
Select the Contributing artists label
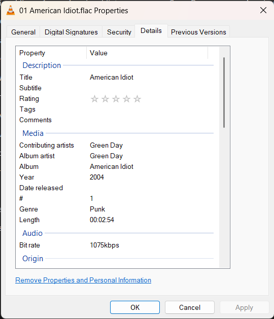(x=47, y=145)
